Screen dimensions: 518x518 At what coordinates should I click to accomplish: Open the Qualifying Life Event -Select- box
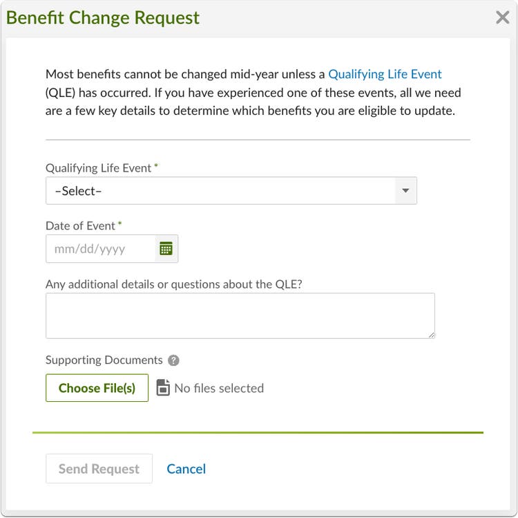(231, 191)
